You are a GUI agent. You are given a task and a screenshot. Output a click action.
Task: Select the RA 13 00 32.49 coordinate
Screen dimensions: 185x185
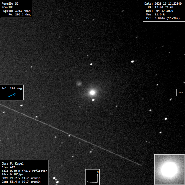click(160, 7)
